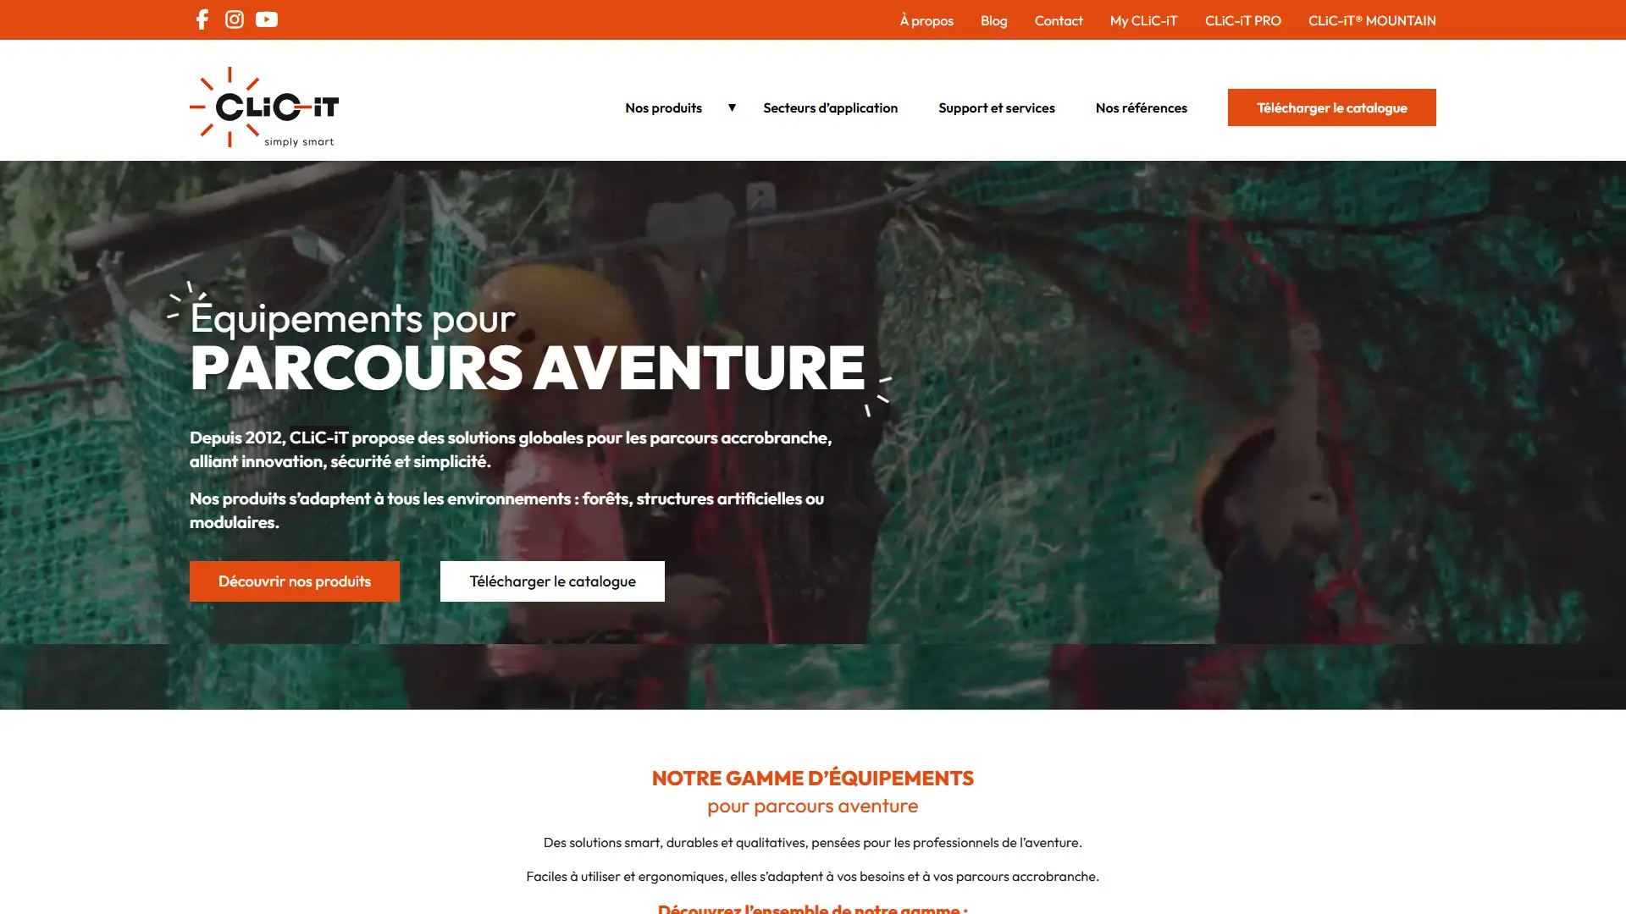Image resolution: width=1626 pixels, height=914 pixels.
Task: Visit the Blog link
Action: [993, 20]
